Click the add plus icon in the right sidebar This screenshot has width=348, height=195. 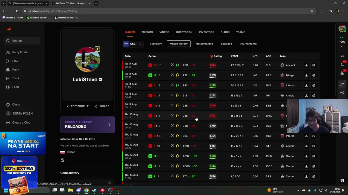pyautogui.click(x=342, y=93)
